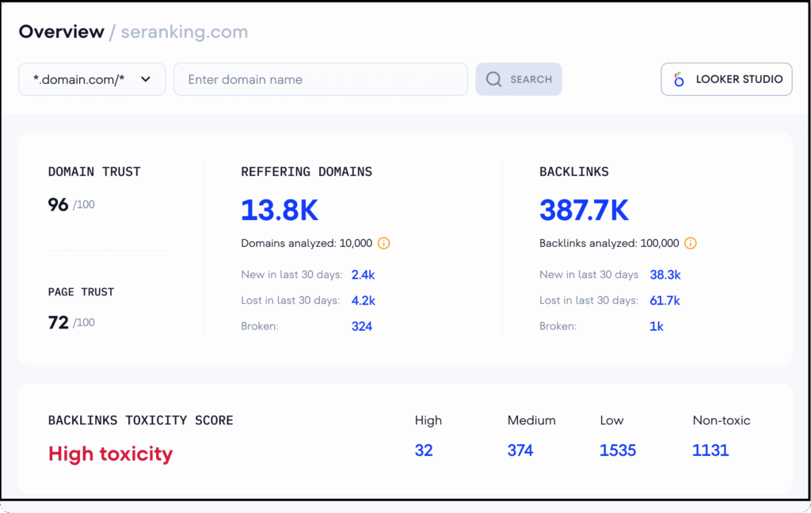Open the 2.4k new referring domains link

pyautogui.click(x=363, y=275)
